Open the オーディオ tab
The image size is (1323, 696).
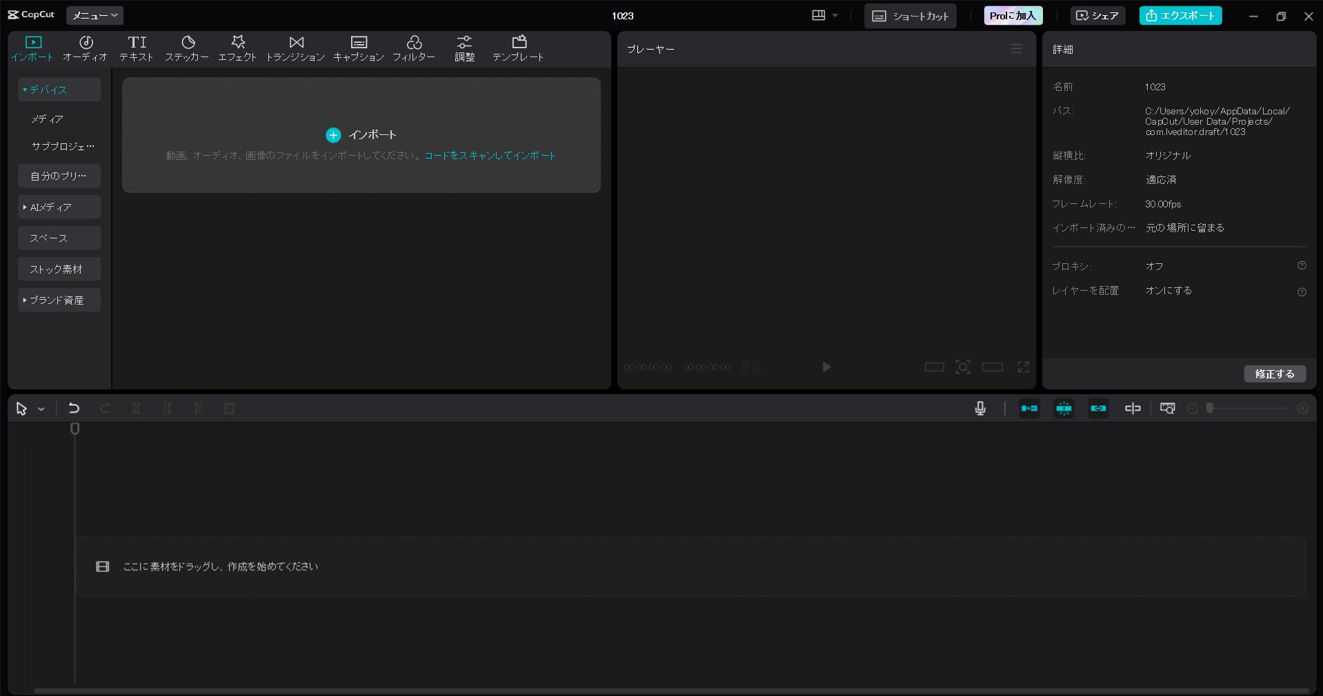click(x=86, y=49)
